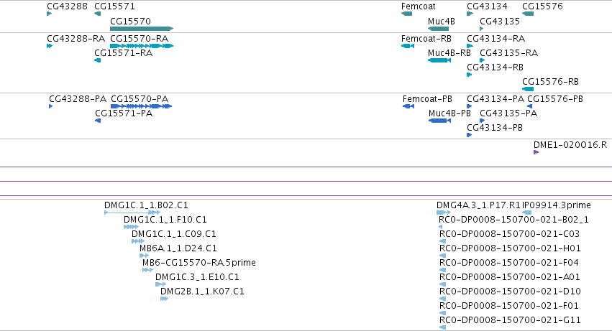Select the Muc4B gene feature
The height and width of the screenshot is (331, 612).
(x=438, y=29)
